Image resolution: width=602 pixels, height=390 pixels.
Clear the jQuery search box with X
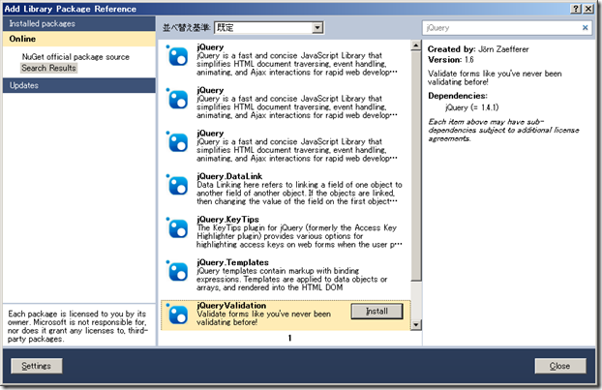[586, 28]
